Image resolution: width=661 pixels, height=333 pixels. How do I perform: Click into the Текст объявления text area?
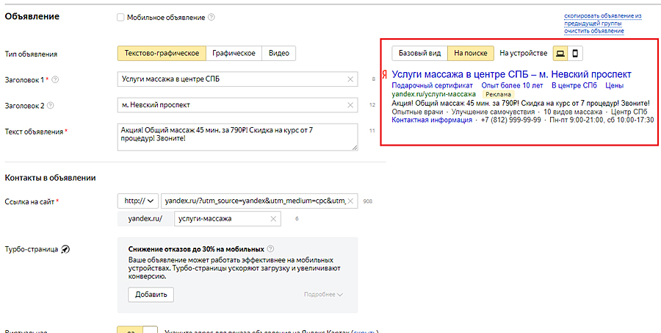[236, 137]
